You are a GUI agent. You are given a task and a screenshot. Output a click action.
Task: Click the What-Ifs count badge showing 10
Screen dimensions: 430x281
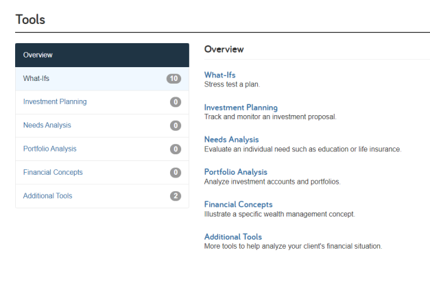pos(174,79)
